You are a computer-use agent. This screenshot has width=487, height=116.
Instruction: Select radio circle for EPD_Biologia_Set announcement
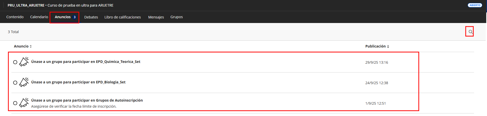pos(15,83)
